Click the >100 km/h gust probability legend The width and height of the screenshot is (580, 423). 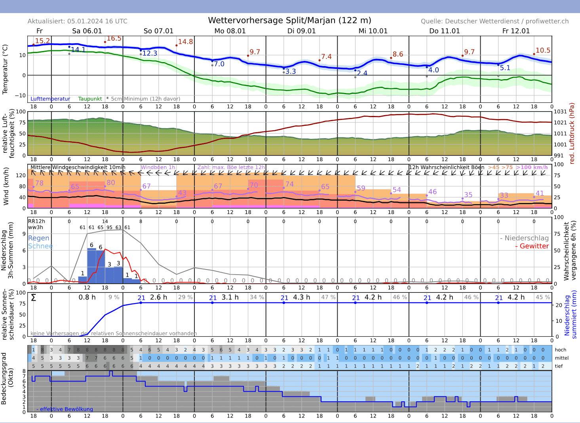(532, 167)
